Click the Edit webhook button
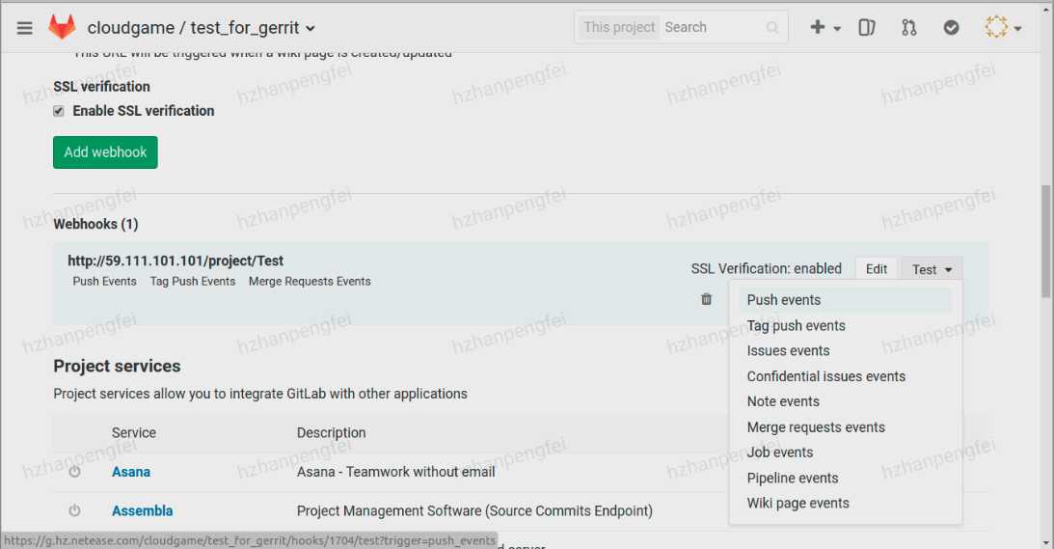The width and height of the screenshot is (1054, 549). tap(876, 269)
